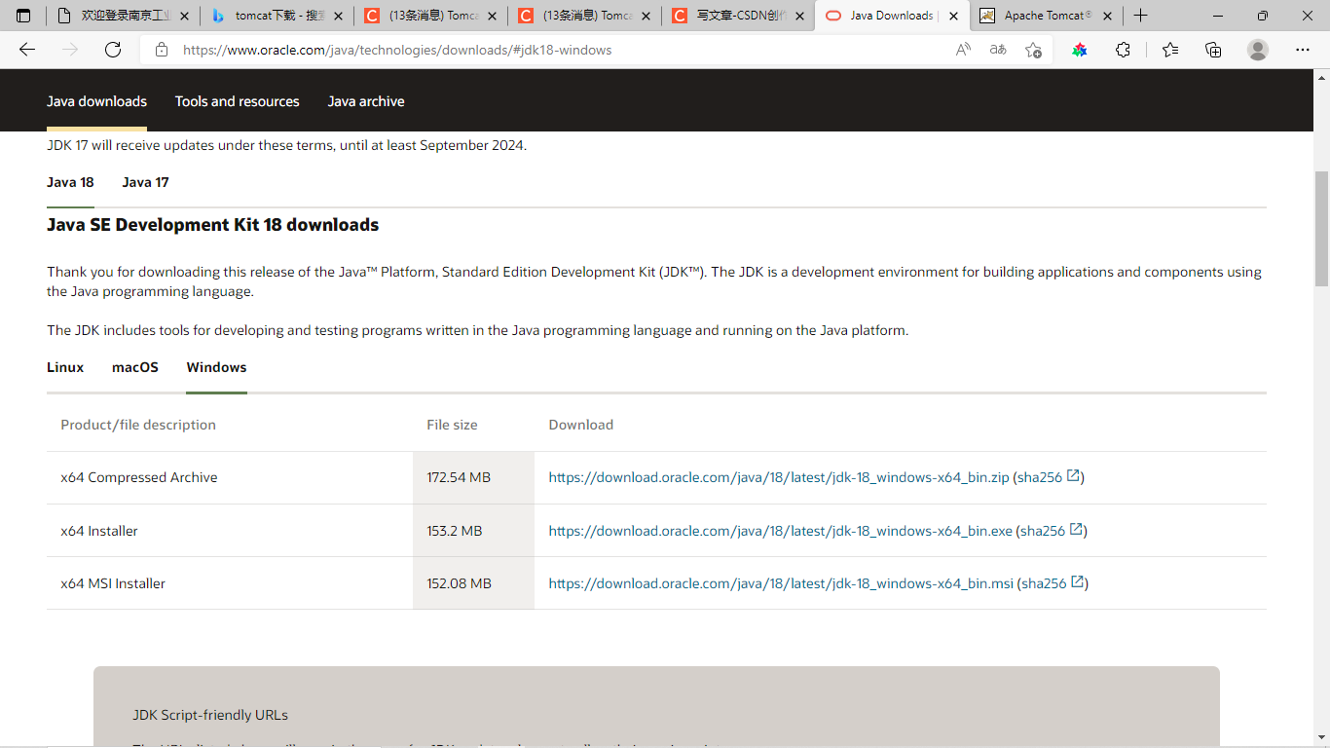
Task: Click the scrollbar up arrow
Action: tap(1321, 76)
